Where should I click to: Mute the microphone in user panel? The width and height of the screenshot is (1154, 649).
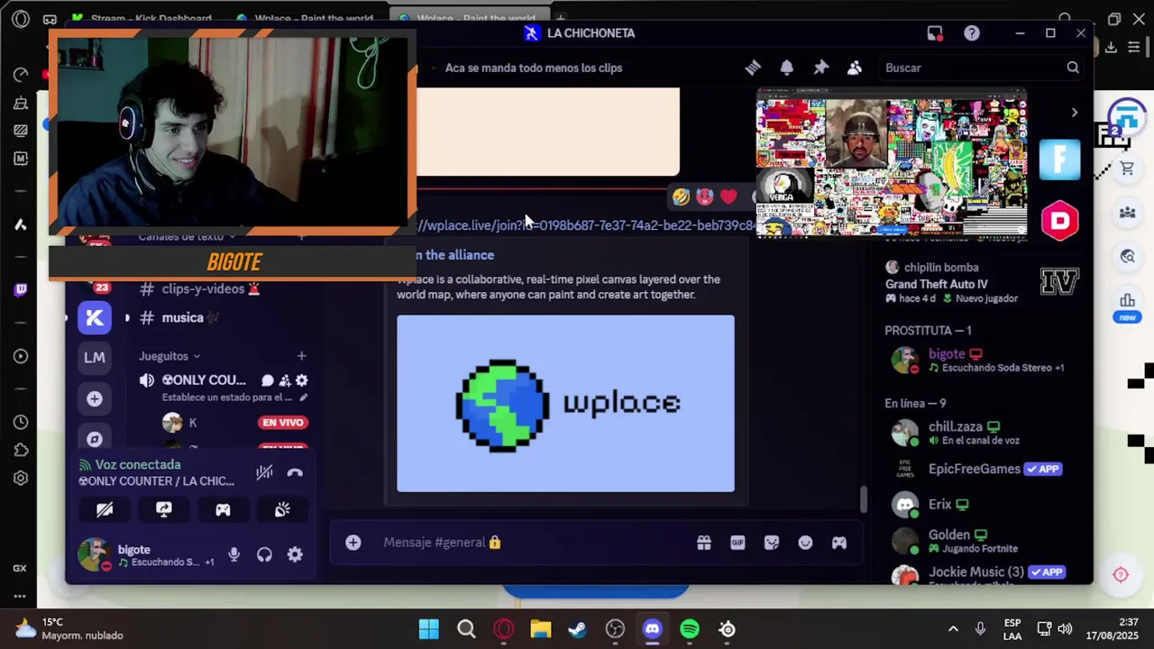click(x=234, y=554)
